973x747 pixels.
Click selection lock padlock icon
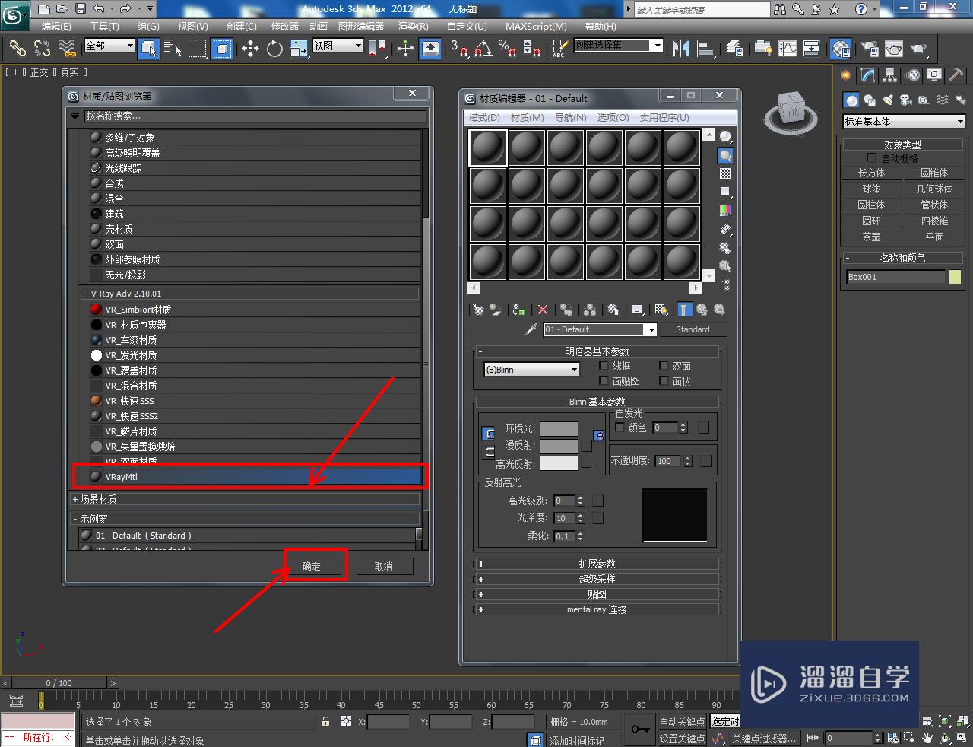pos(326,721)
